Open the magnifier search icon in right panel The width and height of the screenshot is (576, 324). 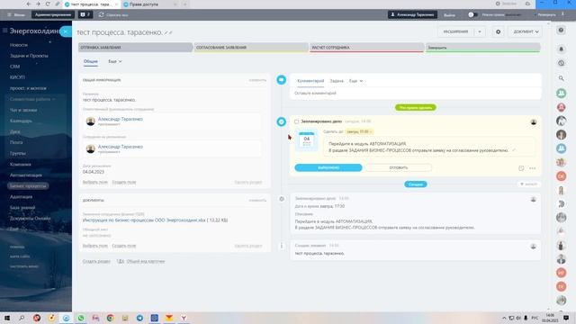[561, 78]
